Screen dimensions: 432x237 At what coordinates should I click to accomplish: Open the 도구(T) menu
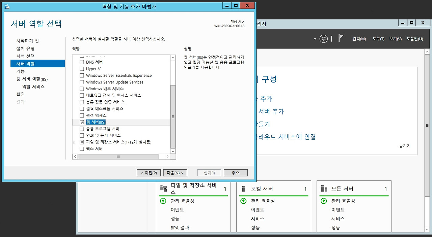tap(378, 39)
